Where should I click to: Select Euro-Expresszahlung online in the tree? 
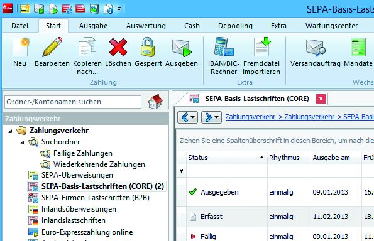(x=87, y=232)
